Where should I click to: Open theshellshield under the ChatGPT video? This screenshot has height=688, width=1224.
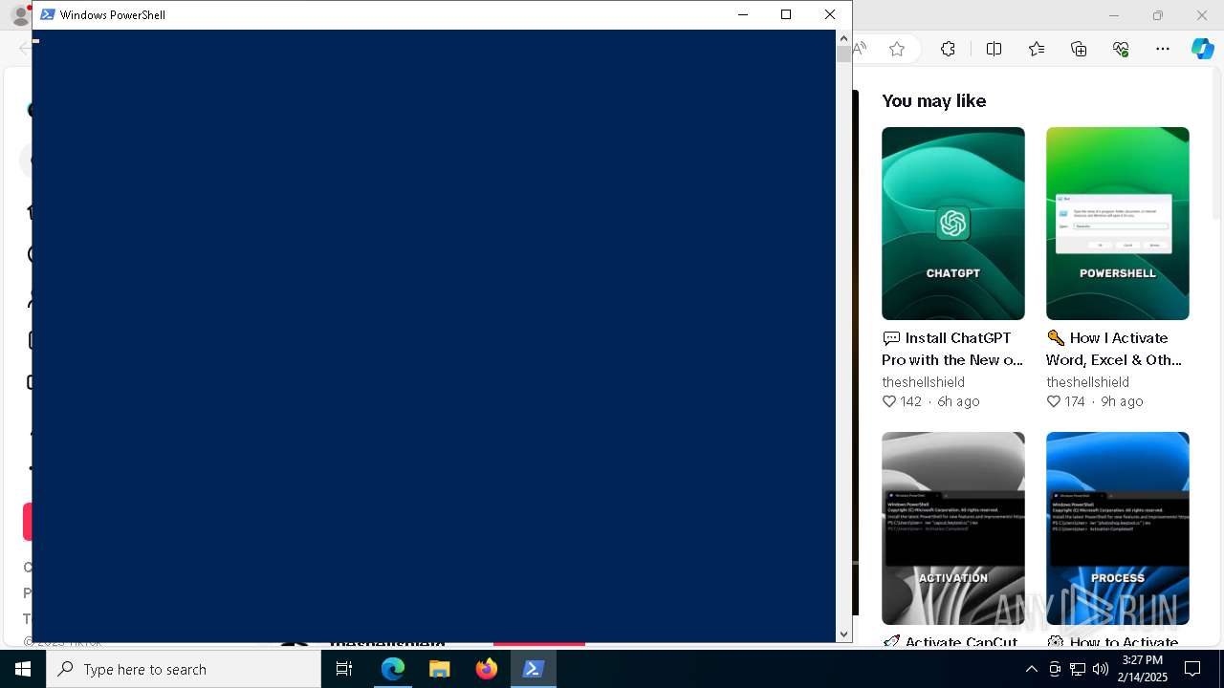click(x=923, y=382)
